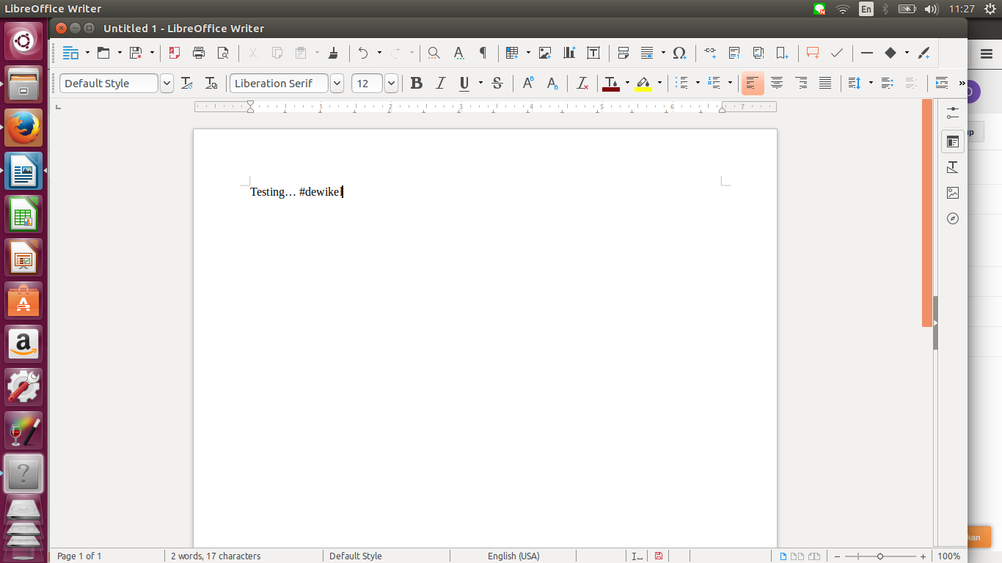The height and width of the screenshot is (563, 1002).
Task: Open the Sidebar Settings menu
Action: click(x=953, y=113)
